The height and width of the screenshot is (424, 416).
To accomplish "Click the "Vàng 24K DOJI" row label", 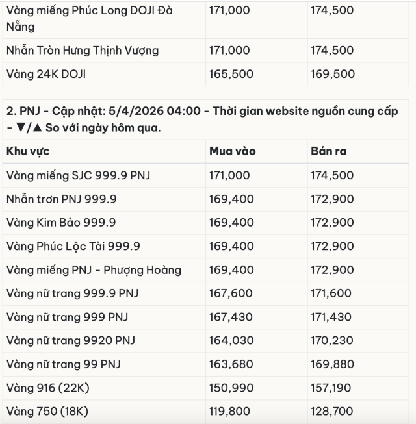I will pos(46,74).
